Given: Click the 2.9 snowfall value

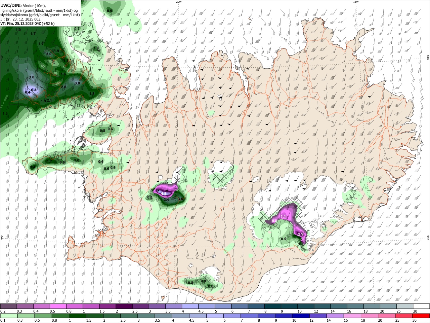Looking at the screenshot, I should point(301,235).
